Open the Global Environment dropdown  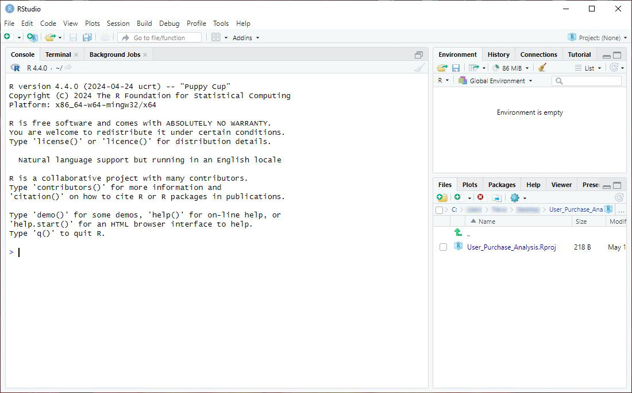(495, 80)
